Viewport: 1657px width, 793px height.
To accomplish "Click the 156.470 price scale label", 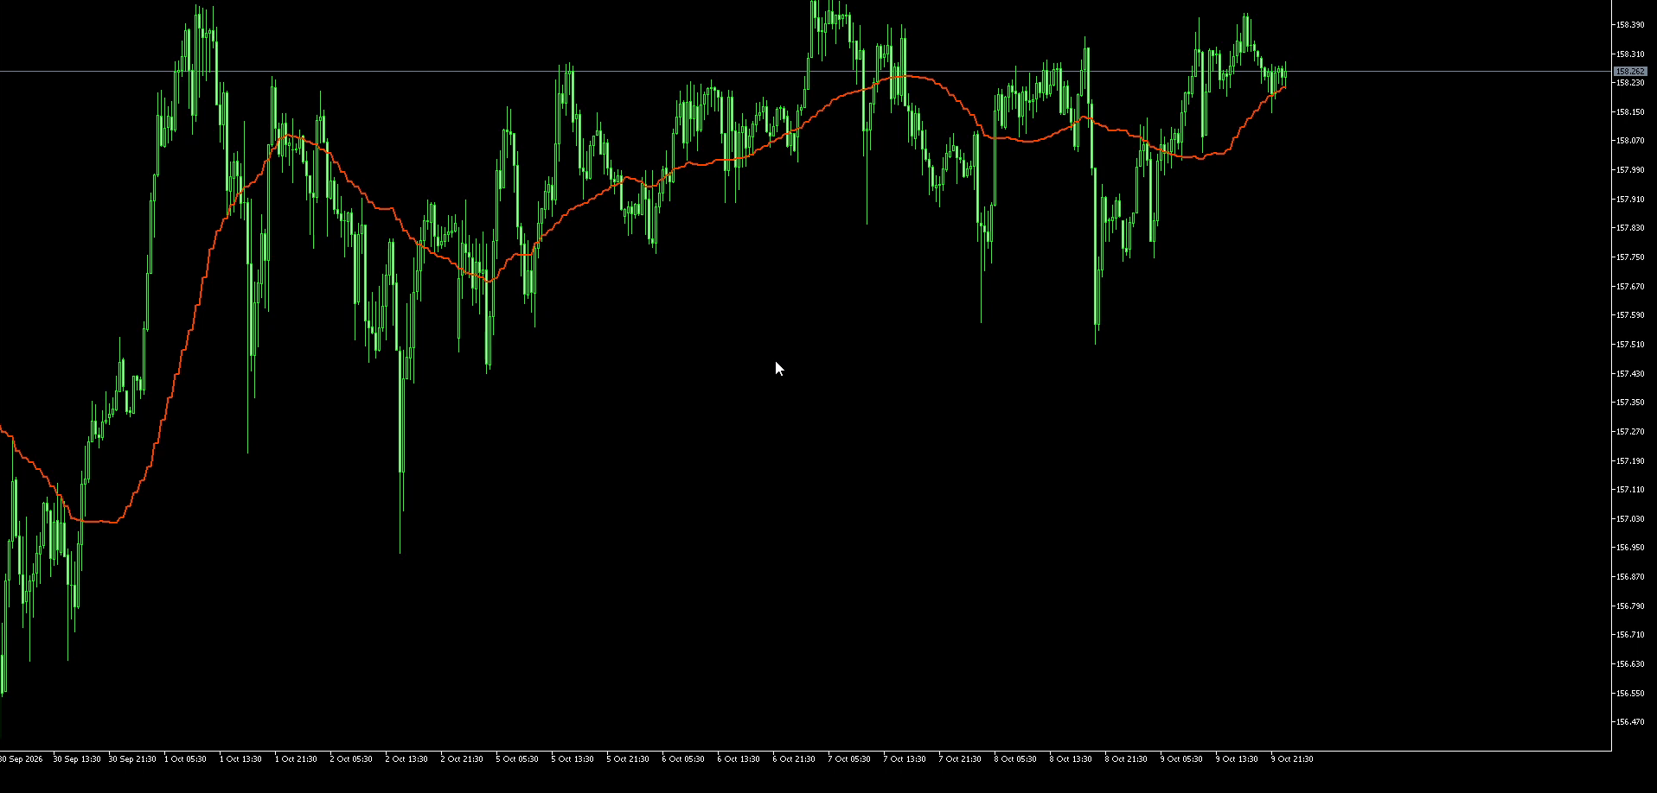I will tap(1630, 722).
